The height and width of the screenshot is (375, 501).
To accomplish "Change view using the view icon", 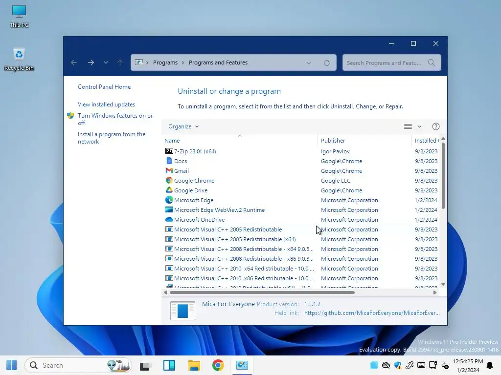I will [x=408, y=126].
